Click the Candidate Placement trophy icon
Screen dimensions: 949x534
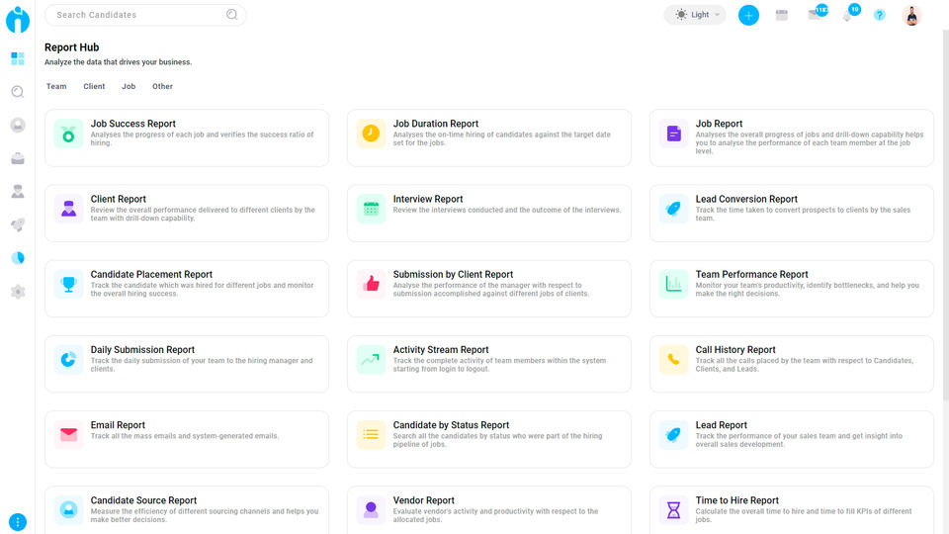(x=68, y=284)
